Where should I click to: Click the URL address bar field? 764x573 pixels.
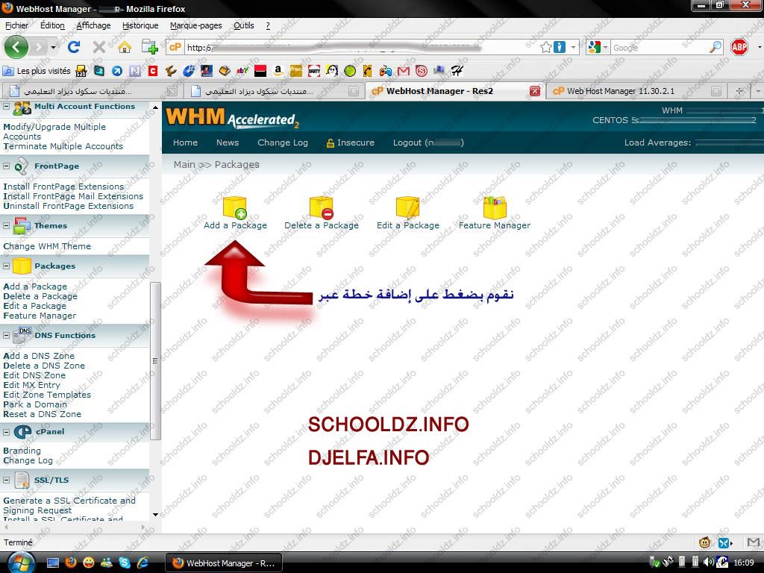[360, 47]
